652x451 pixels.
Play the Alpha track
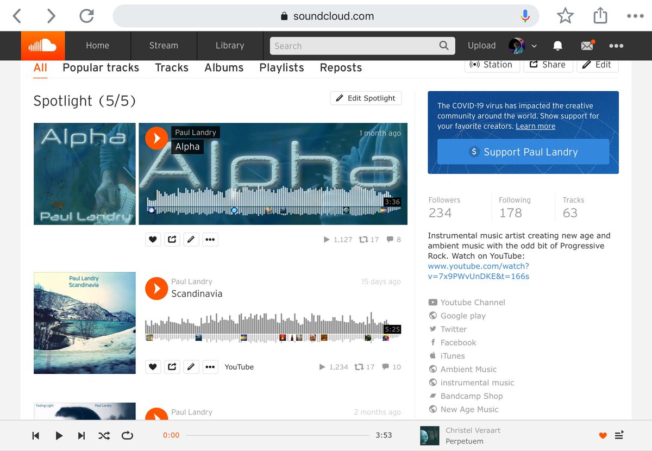coord(156,139)
